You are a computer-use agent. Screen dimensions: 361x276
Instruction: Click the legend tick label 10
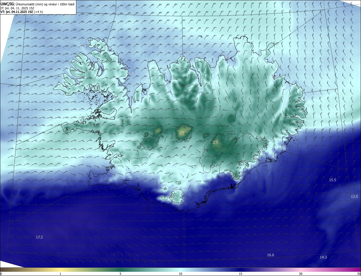(180, 274)
